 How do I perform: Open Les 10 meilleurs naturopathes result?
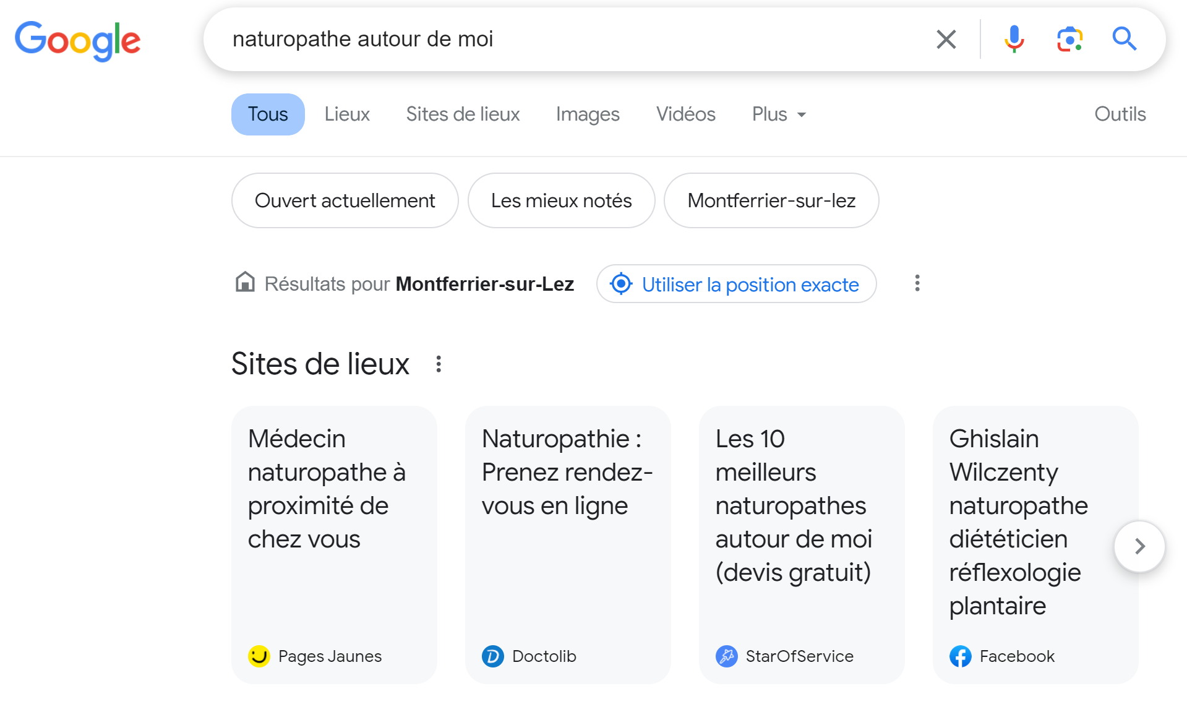pos(794,505)
